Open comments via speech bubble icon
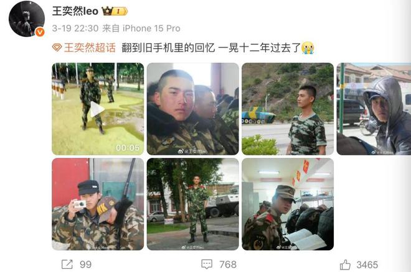Image resolution: width=411 pixels, height=272 pixels. [207, 264]
